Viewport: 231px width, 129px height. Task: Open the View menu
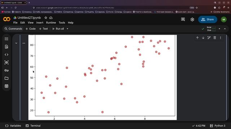31,23
